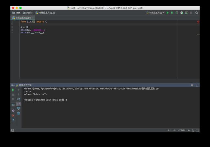Select the 特殊成员方法.py breadcrumb
This screenshot has height=147, width=210.
click(45, 13)
